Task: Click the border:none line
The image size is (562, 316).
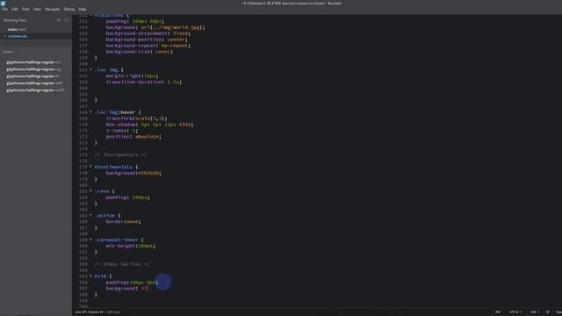Action: pyautogui.click(x=123, y=222)
